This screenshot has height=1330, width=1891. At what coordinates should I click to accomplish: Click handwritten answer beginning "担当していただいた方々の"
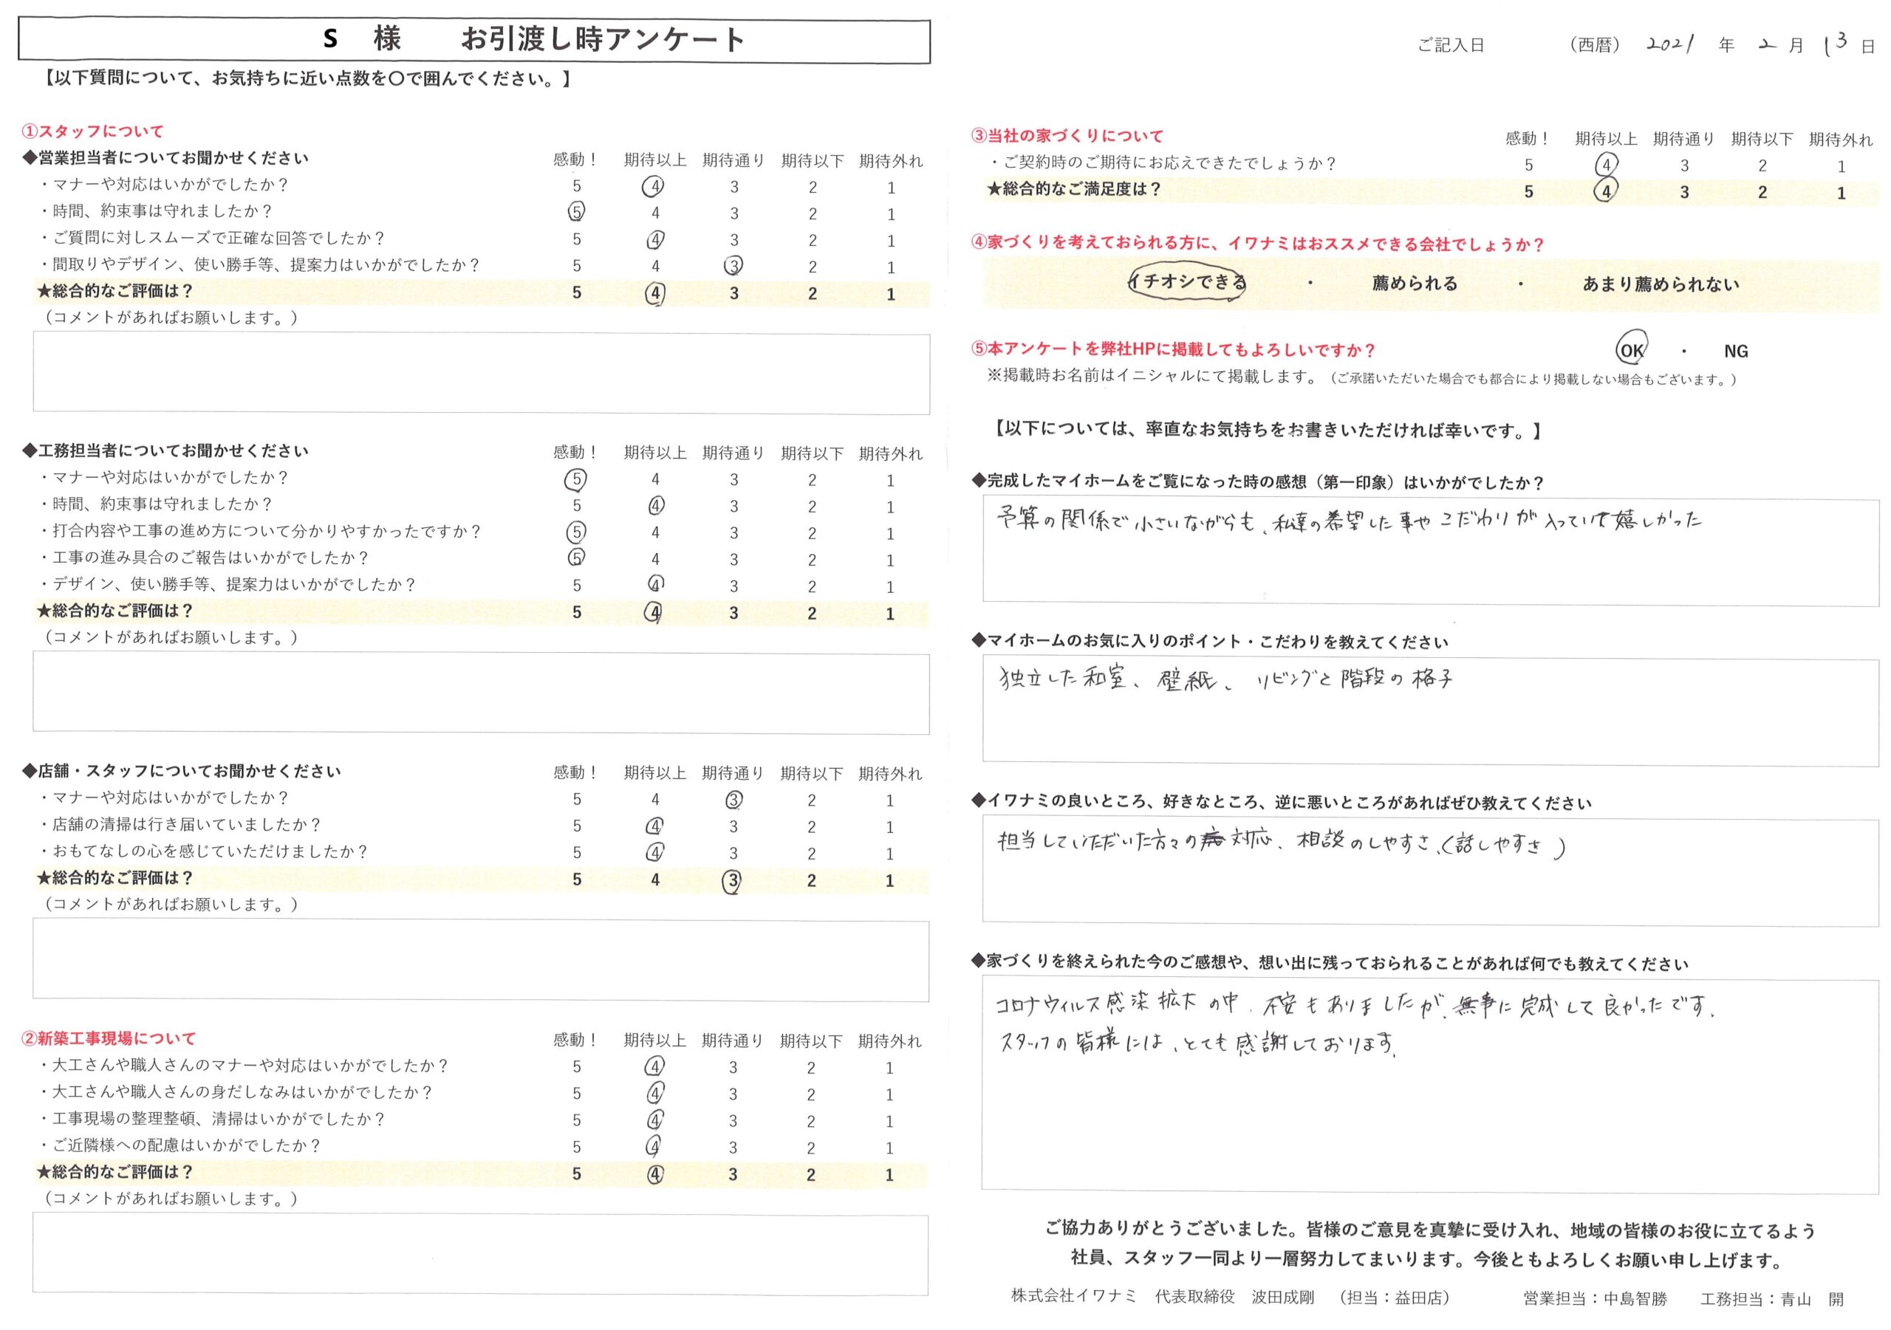coord(1281,843)
